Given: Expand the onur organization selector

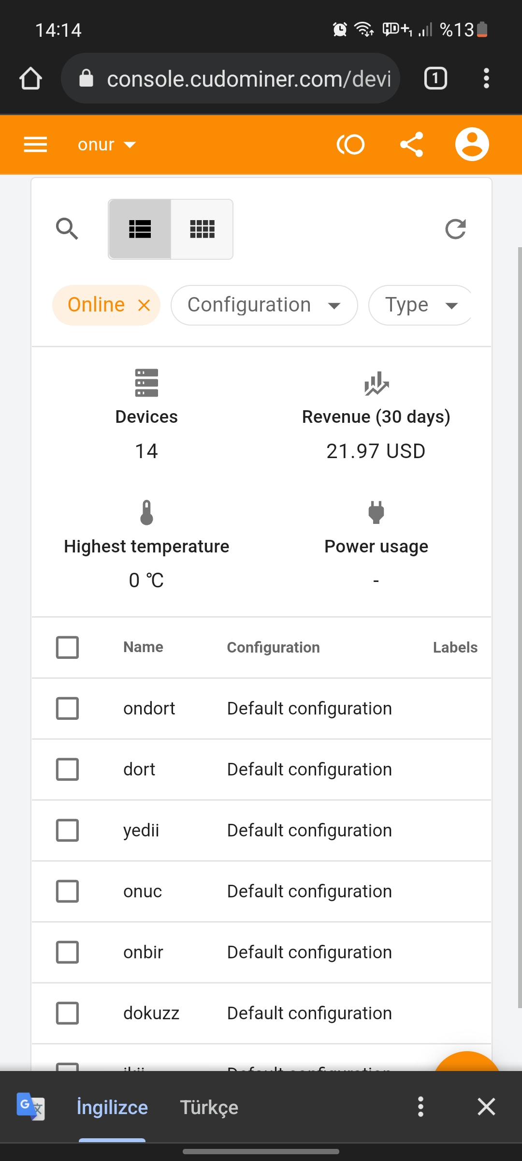Looking at the screenshot, I should pos(107,144).
